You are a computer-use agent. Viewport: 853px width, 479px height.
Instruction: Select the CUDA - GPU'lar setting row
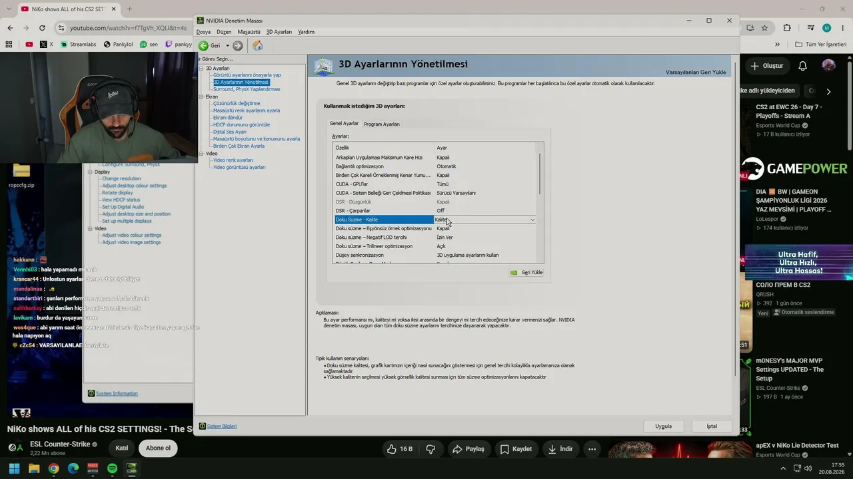pos(436,184)
